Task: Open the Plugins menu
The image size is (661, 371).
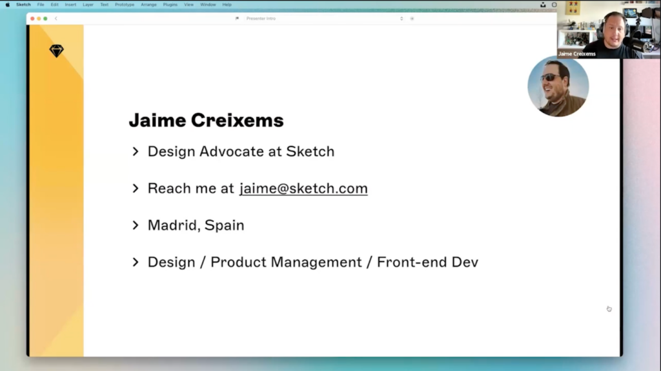Action: pyautogui.click(x=170, y=5)
